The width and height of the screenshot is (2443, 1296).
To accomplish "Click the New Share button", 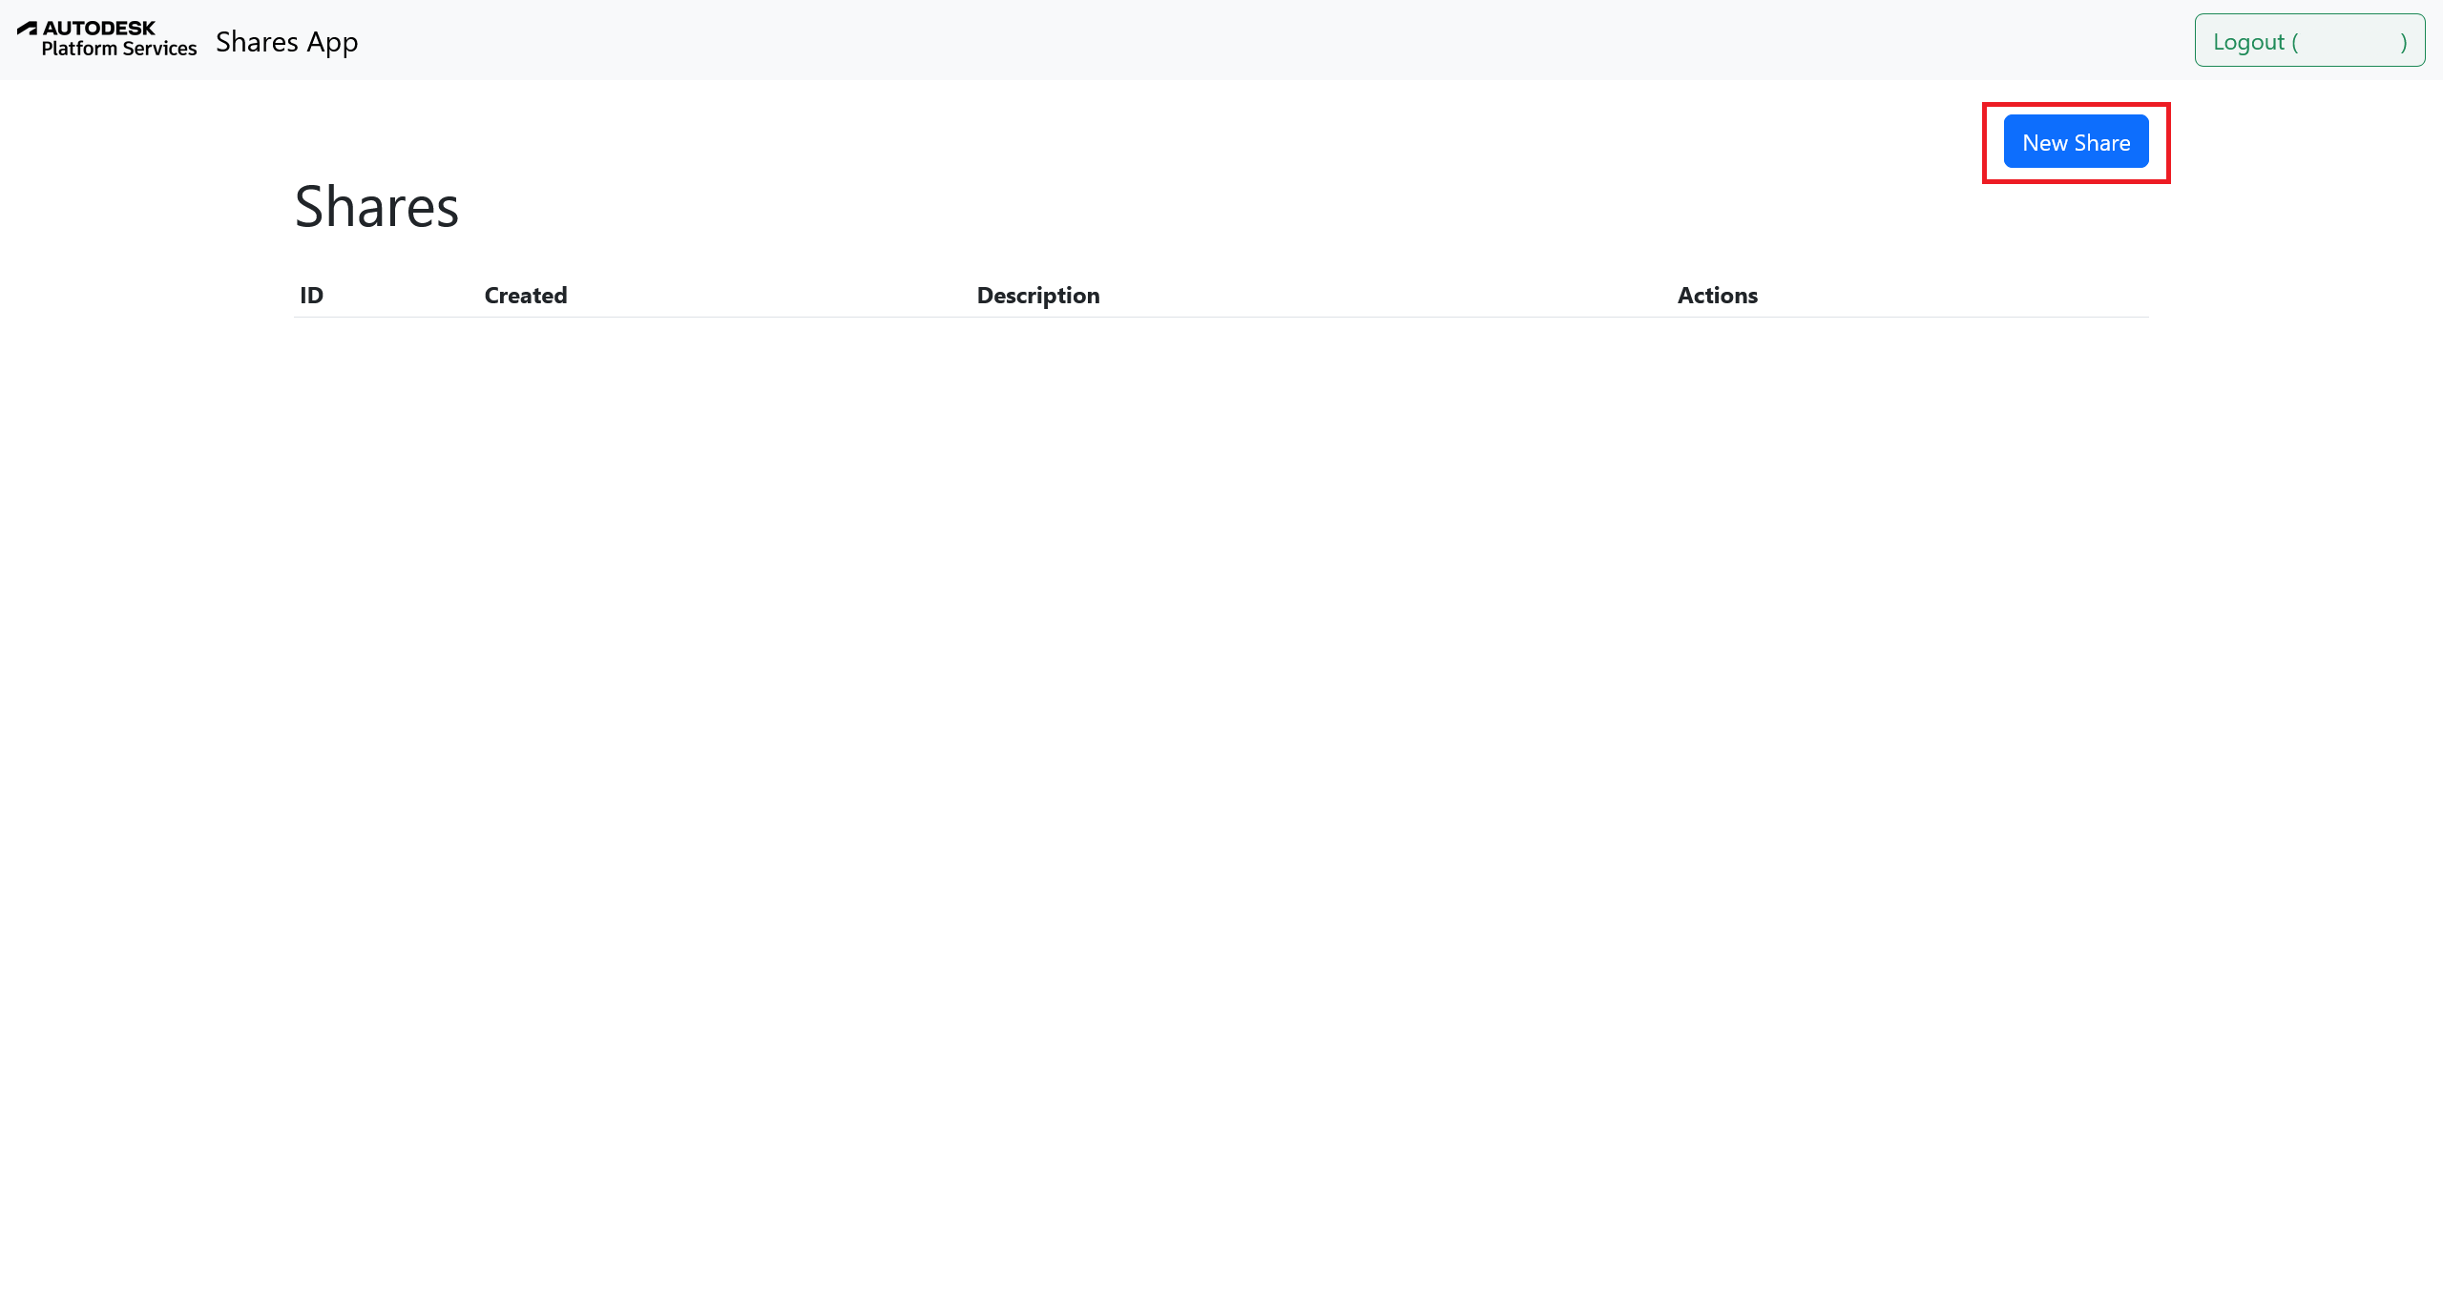I will 2076,142.
